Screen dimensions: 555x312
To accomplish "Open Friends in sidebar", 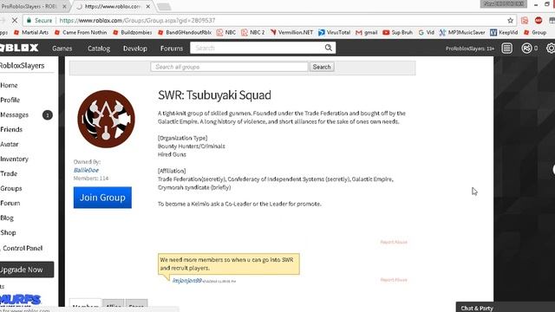I will tap(11, 129).
